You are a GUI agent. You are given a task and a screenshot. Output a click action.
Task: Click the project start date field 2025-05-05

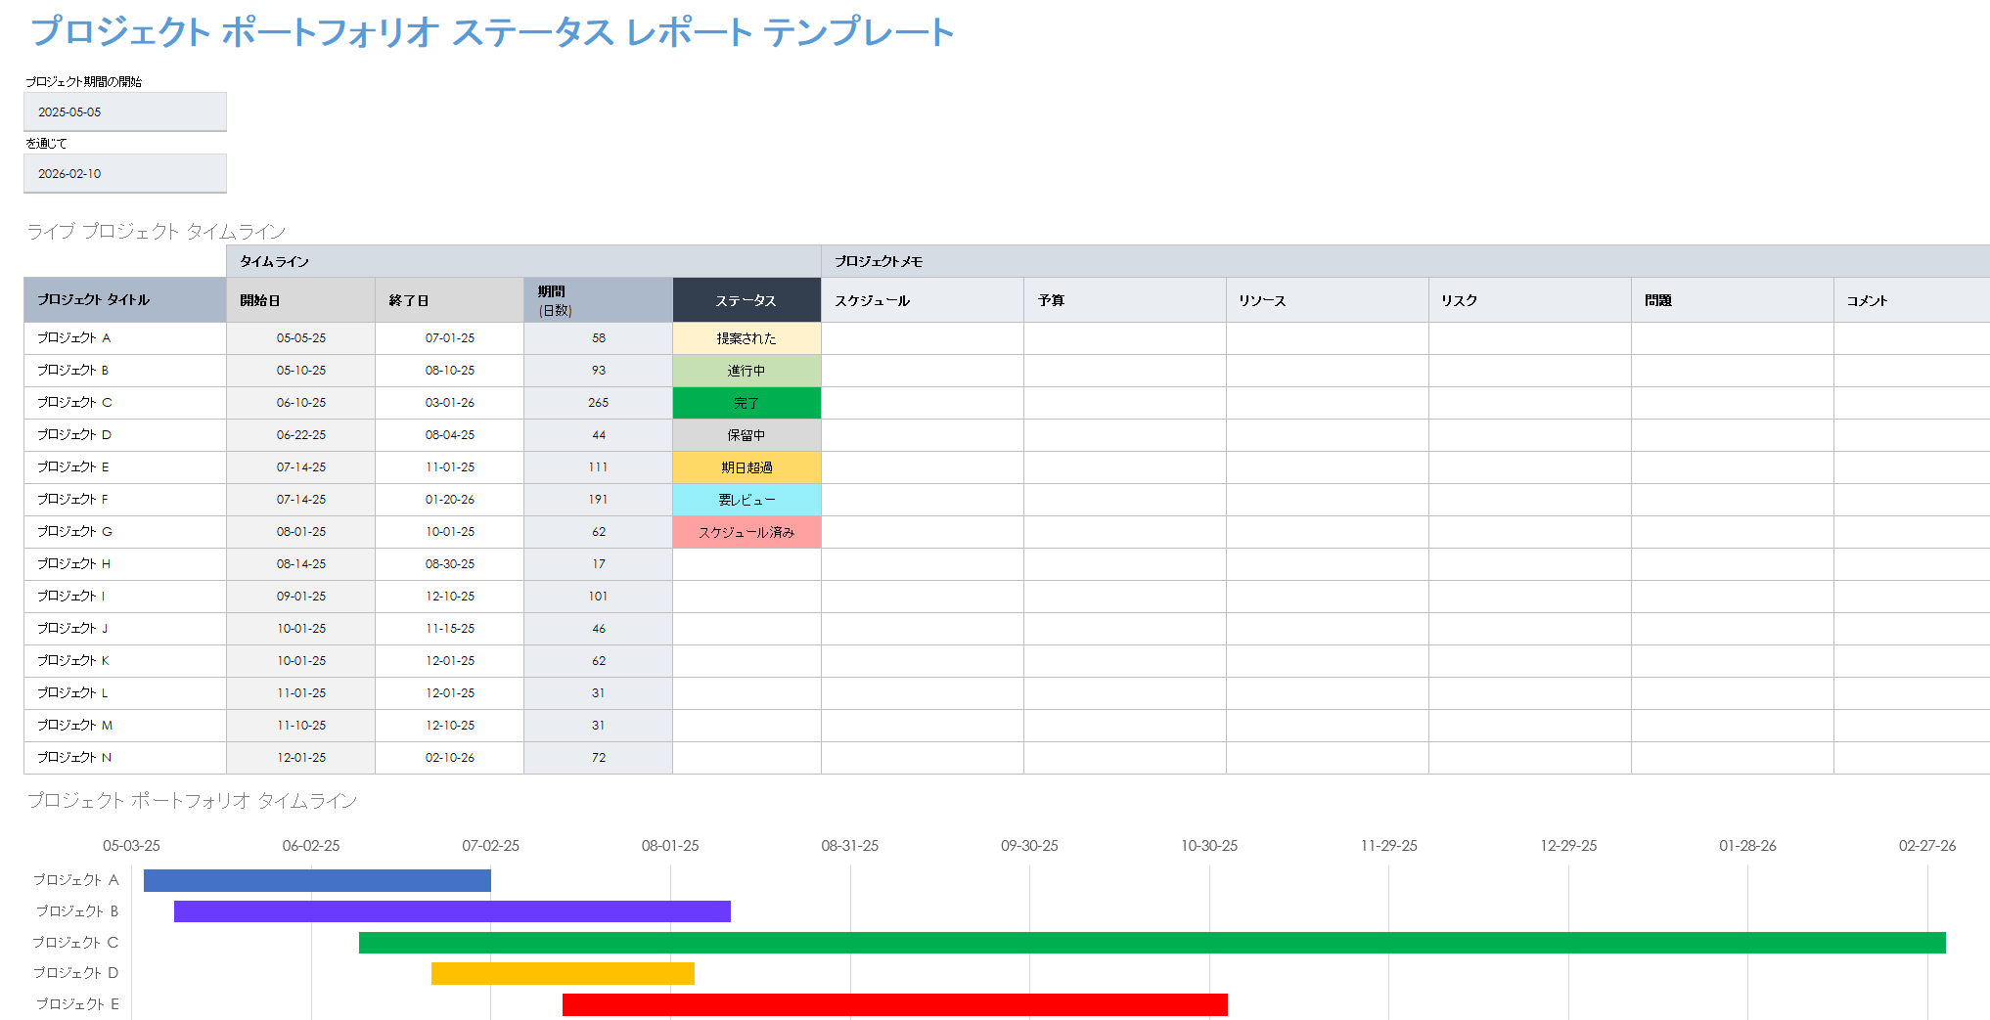point(125,111)
